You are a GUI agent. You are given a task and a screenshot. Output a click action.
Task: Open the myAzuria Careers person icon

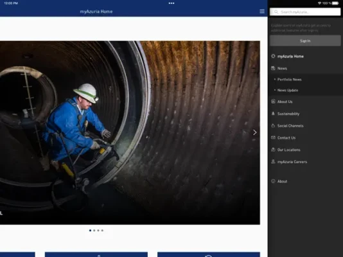[273, 162]
